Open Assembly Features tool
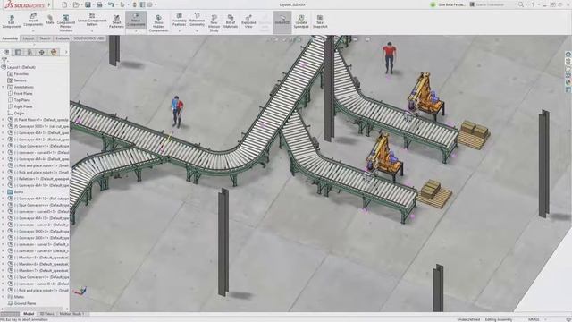The height and width of the screenshot is (322, 572). 179,20
